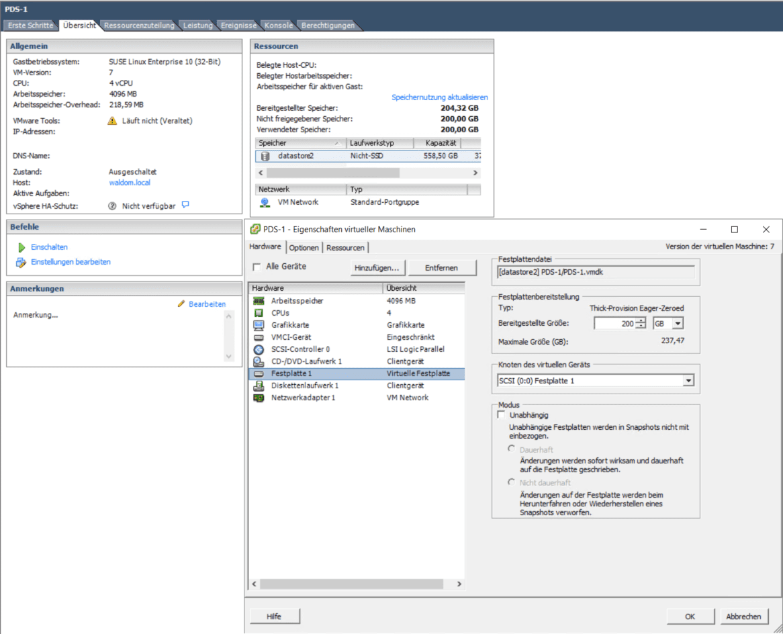This screenshot has width=783, height=634.
Task: Click the Grafikkarte monitor icon
Action: click(259, 325)
